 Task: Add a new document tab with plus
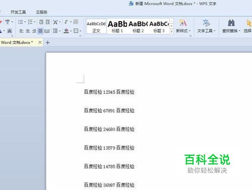[47, 43]
